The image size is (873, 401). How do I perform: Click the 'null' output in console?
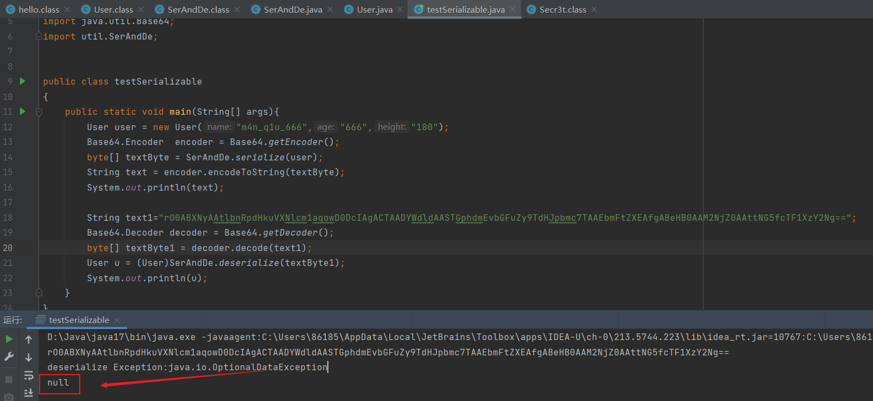coord(58,383)
